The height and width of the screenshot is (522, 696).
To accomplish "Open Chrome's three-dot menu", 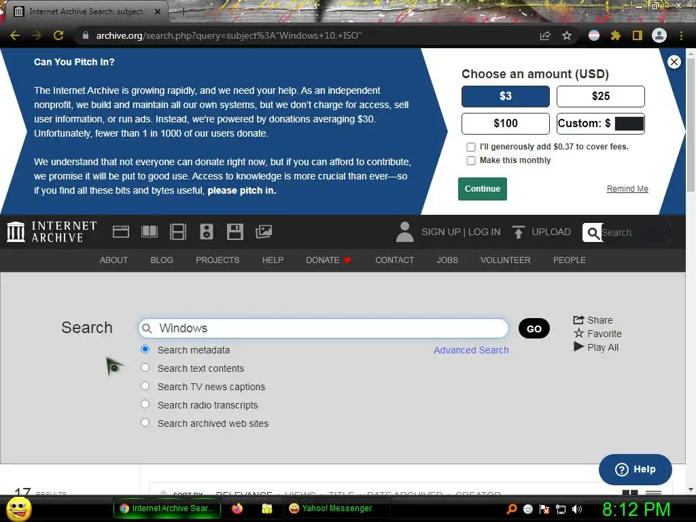I will point(681,35).
